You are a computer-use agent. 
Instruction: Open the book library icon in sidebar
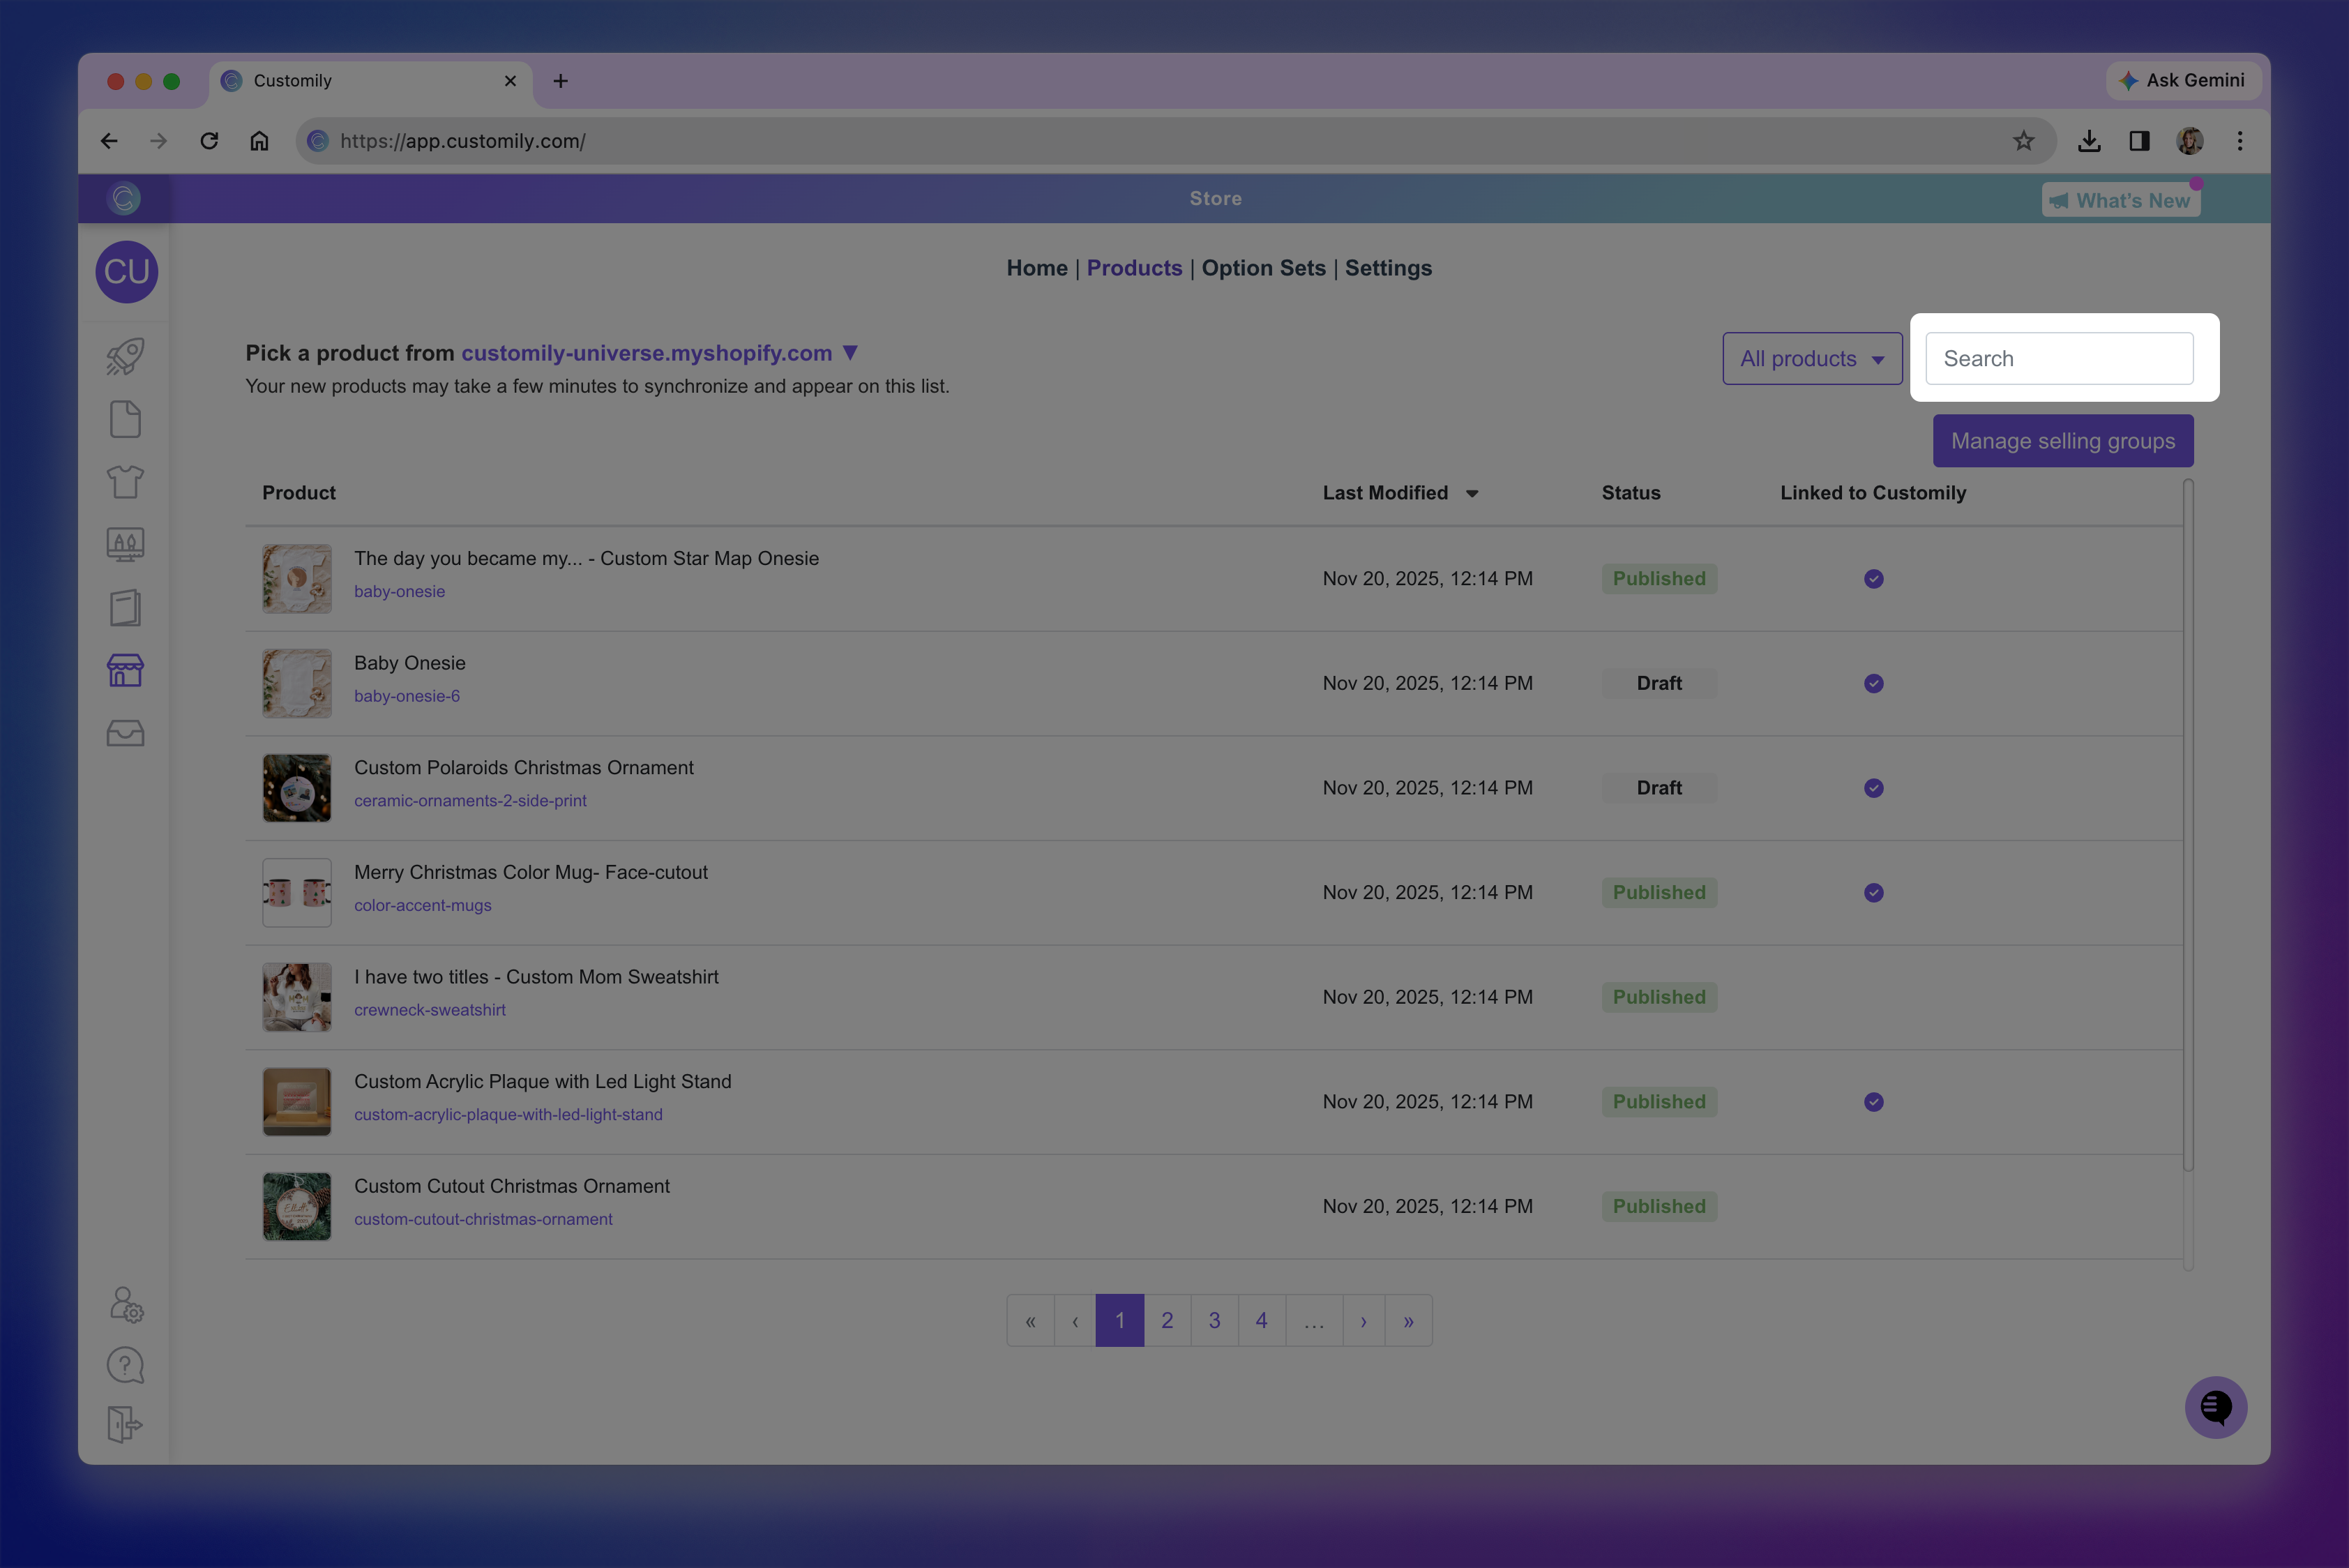[x=125, y=608]
